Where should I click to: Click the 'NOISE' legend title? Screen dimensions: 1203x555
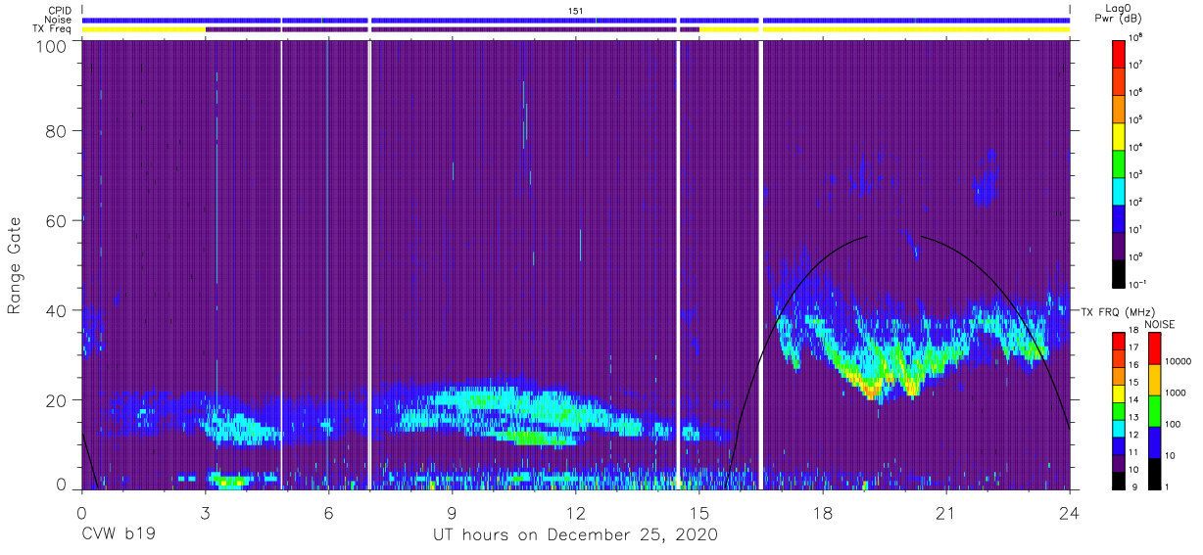point(1160,323)
